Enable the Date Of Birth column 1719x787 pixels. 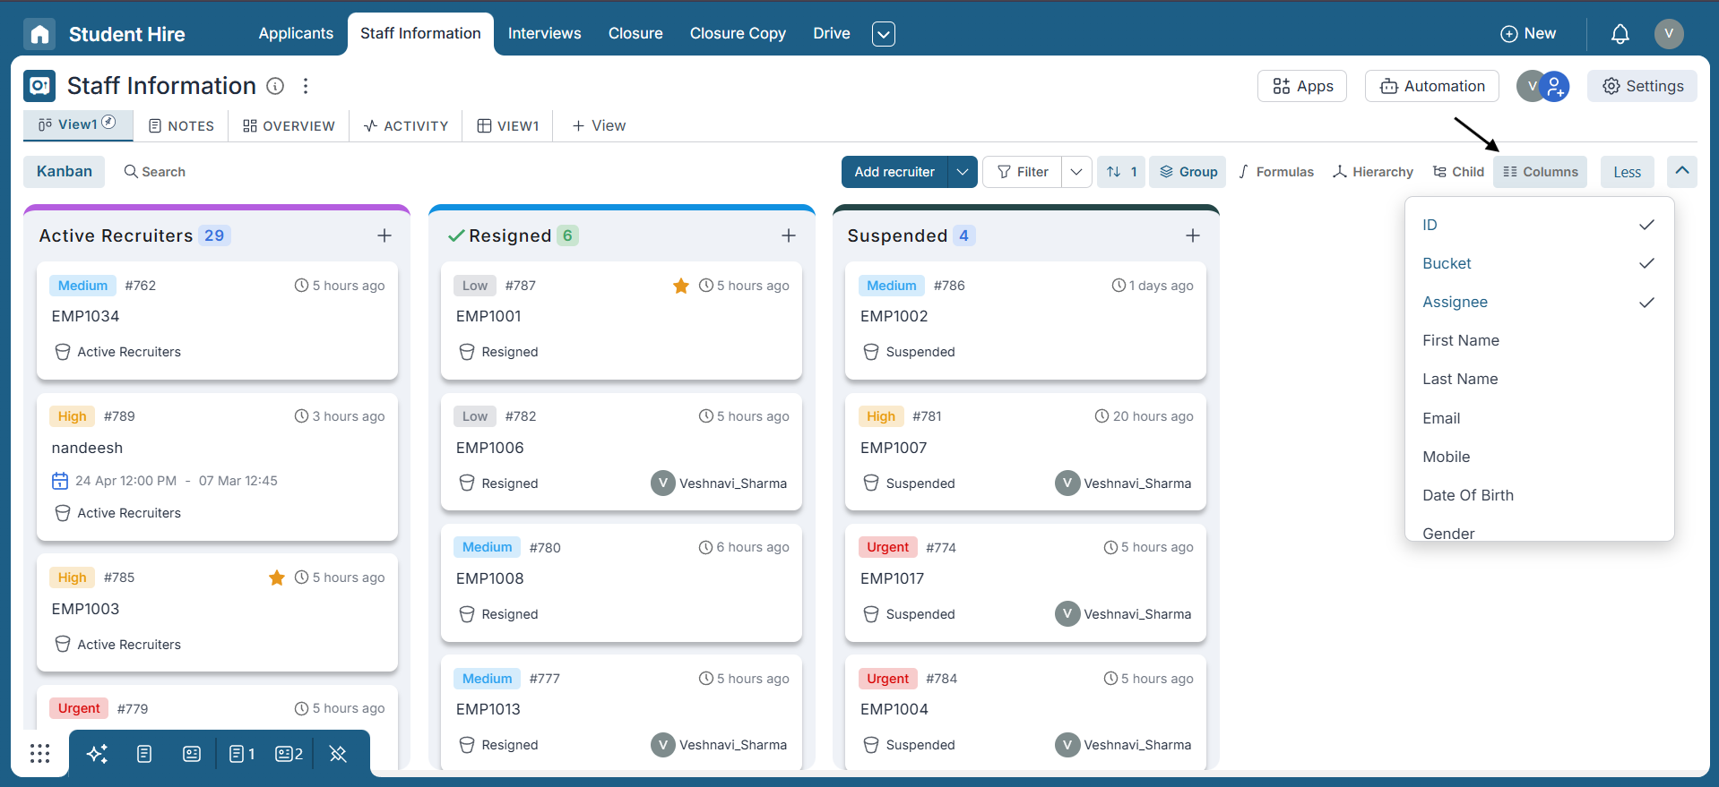tap(1539, 495)
